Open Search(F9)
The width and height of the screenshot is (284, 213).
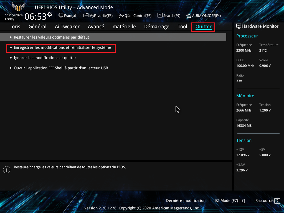point(169,16)
